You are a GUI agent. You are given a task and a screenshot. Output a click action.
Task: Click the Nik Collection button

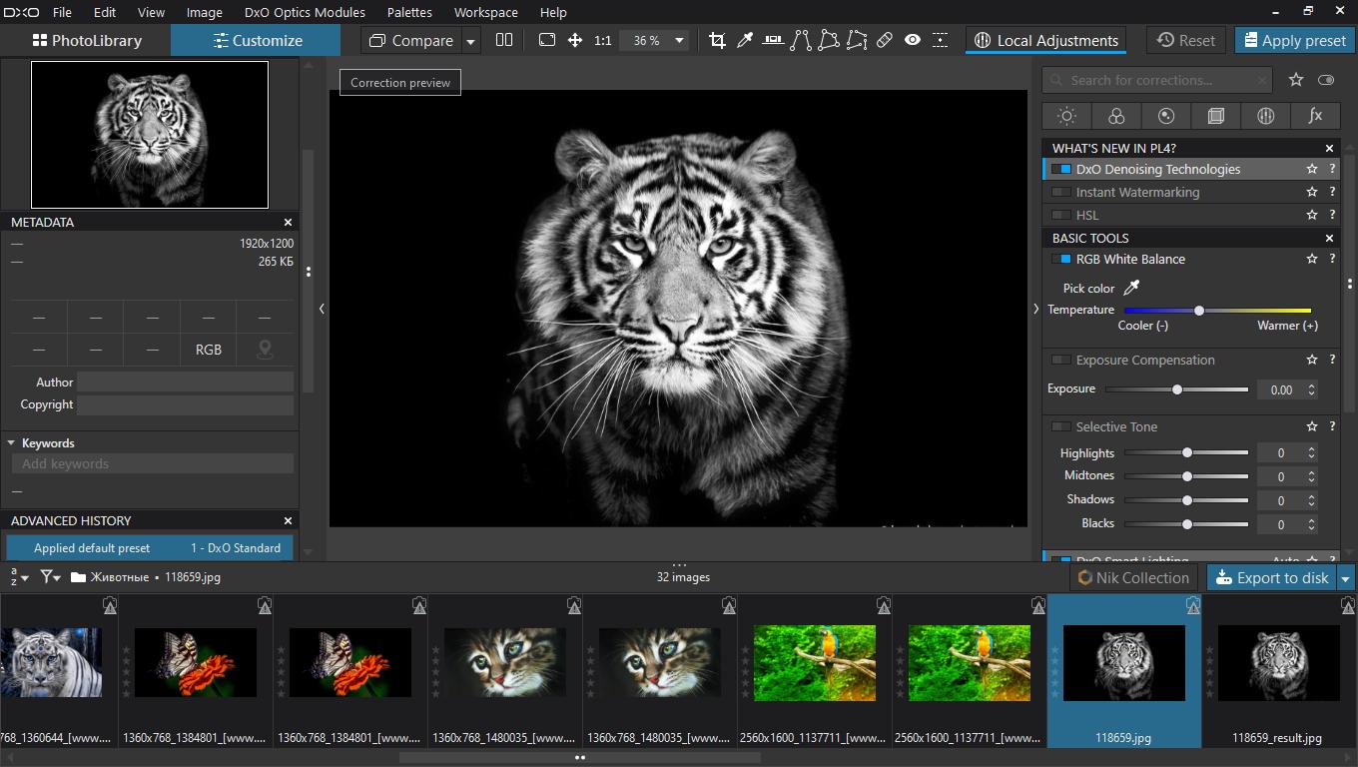pos(1133,578)
